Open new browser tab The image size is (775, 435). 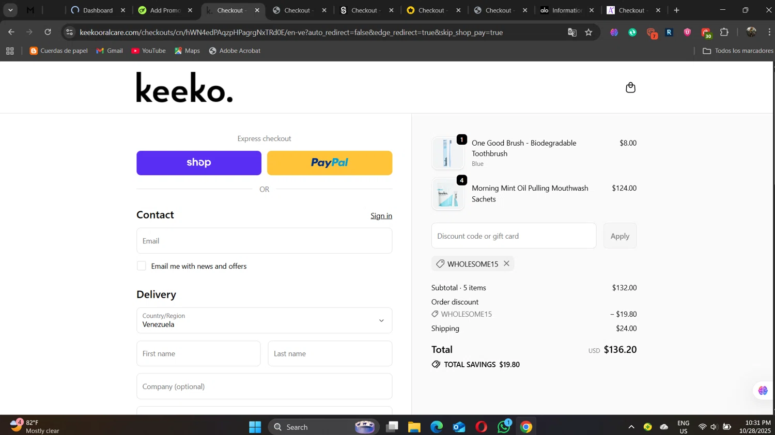pos(676,10)
